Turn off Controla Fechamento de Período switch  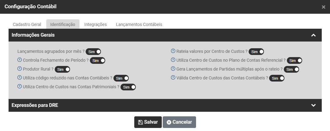[98, 60]
